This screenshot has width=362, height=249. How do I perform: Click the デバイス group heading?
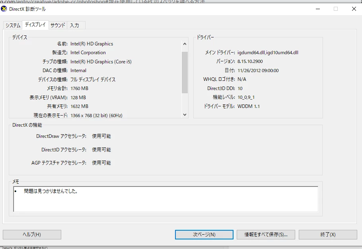tap(19, 37)
